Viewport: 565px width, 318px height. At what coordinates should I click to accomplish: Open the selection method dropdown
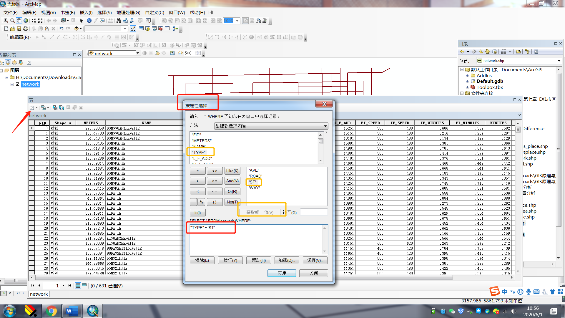pos(325,126)
